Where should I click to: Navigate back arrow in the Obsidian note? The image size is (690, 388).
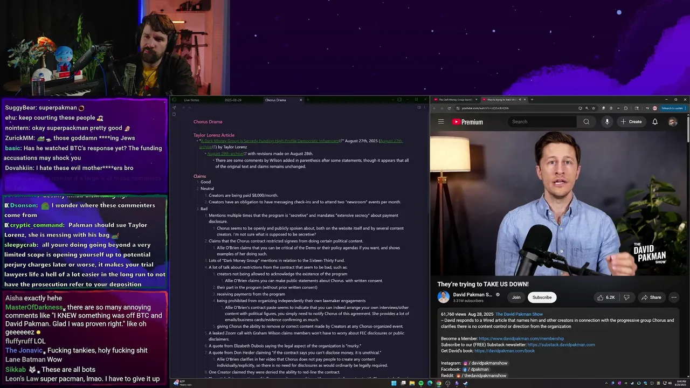184,108
